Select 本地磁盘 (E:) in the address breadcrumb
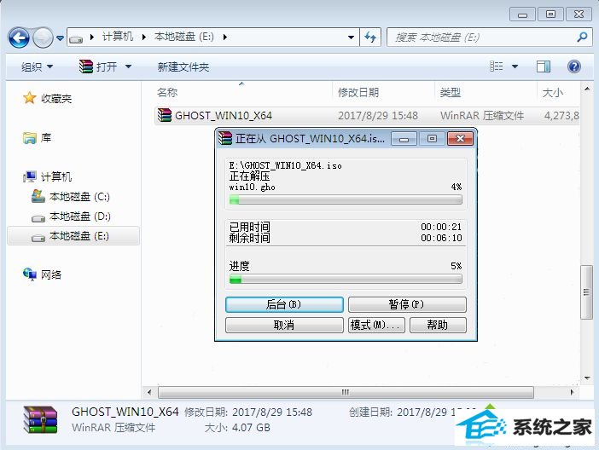Viewport: 599px width, 450px height. click(183, 37)
